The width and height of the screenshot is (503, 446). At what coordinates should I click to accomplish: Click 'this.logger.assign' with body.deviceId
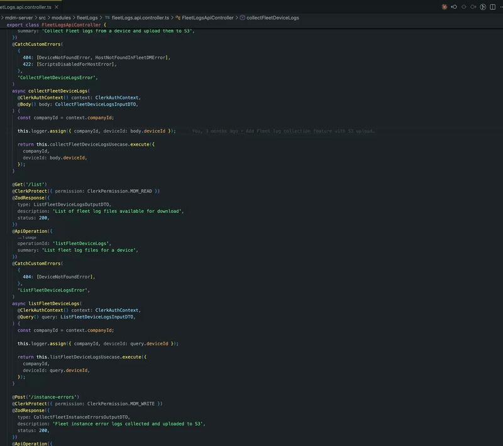pyautogui.click(x=41, y=131)
